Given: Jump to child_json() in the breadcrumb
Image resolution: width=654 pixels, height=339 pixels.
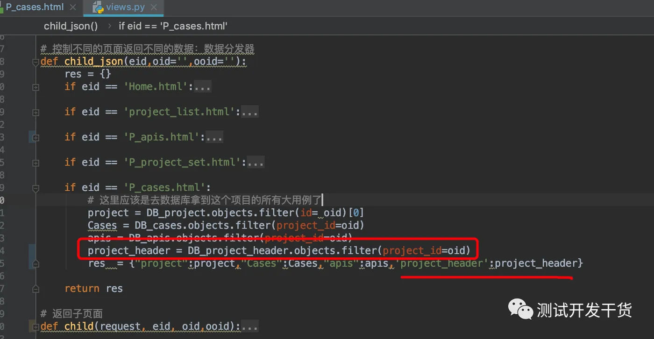Looking at the screenshot, I should click(x=71, y=26).
